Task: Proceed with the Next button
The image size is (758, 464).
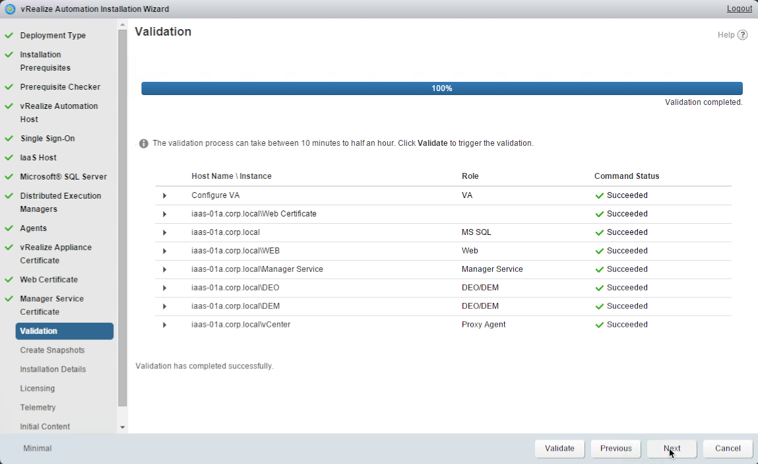Action: point(672,449)
